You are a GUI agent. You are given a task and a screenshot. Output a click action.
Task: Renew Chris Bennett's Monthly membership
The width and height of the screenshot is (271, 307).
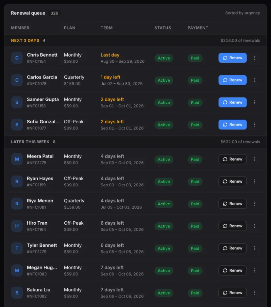click(x=232, y=58)
